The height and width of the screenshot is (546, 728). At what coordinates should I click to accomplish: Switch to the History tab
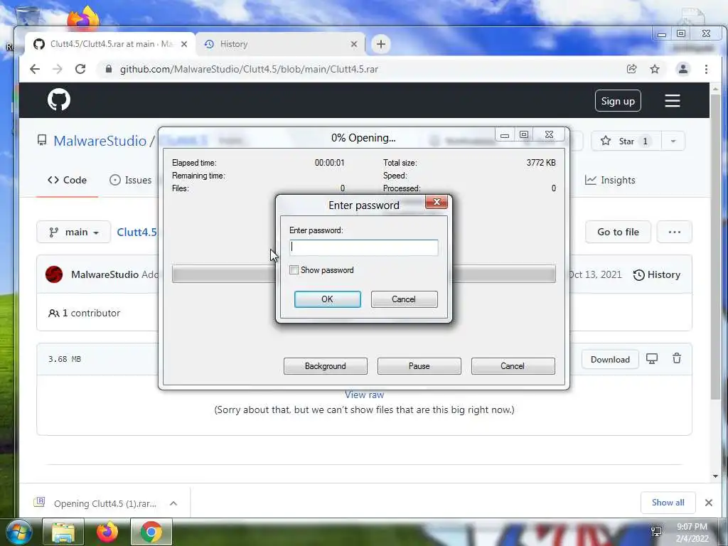(x=280, y=44)
